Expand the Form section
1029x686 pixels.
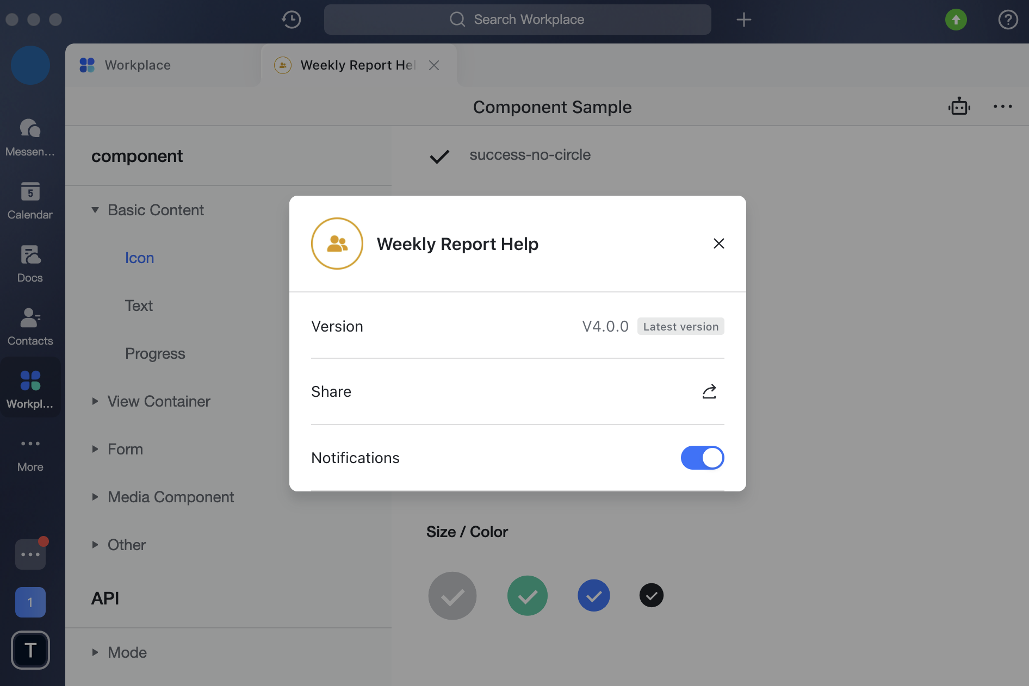tap(95, 449)
